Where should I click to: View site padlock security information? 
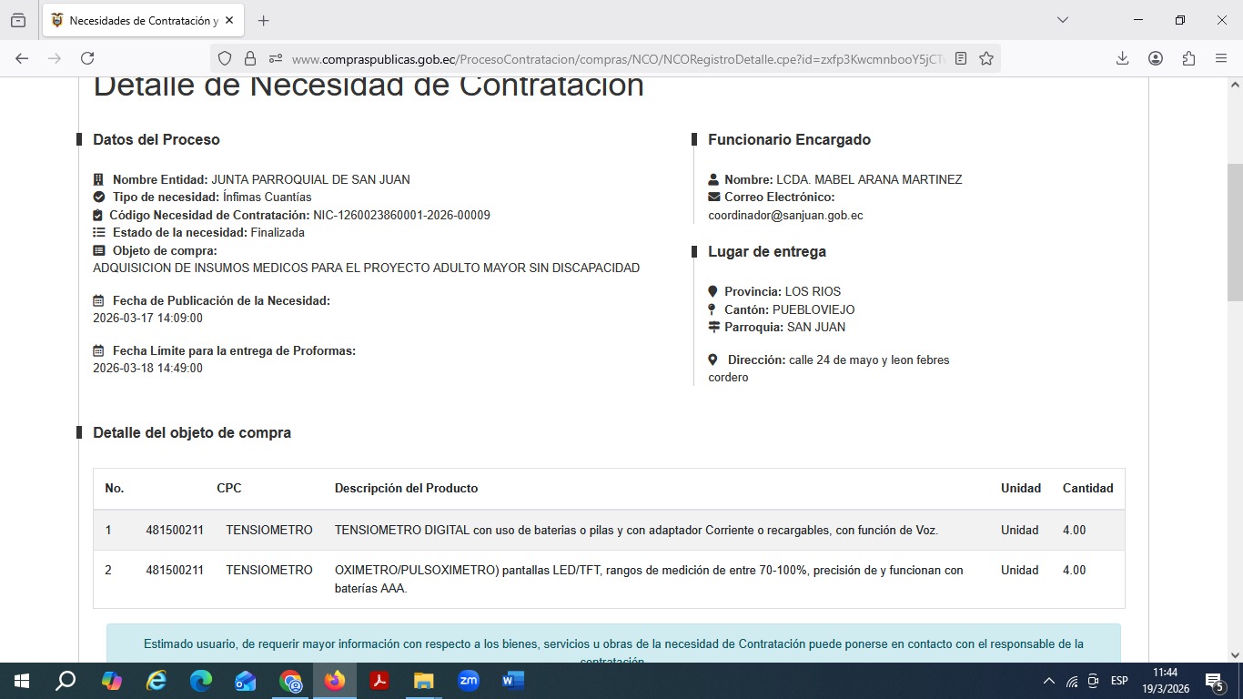pyautogui.click(x=249, y=58)
